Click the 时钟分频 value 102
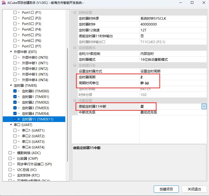 tap(173, 95)
